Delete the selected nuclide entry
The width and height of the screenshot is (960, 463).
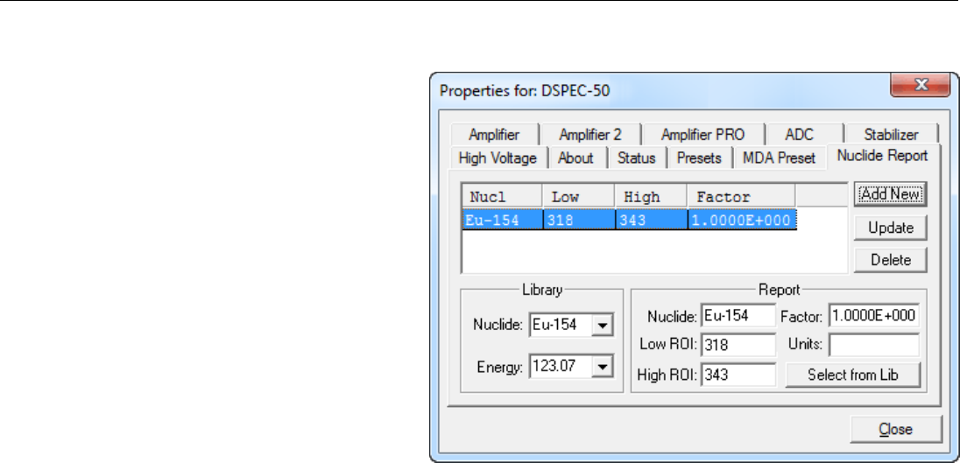(890, 260)
